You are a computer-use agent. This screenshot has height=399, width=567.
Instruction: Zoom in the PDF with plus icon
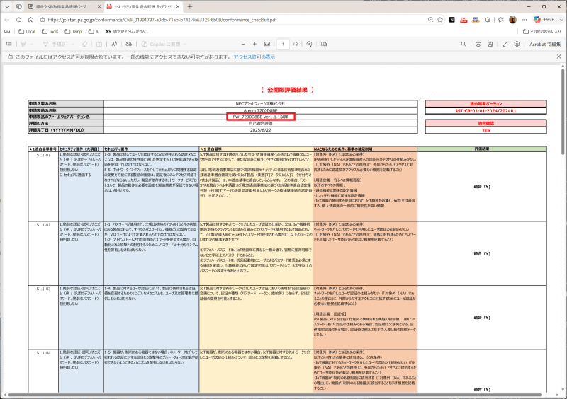point(254,44)
